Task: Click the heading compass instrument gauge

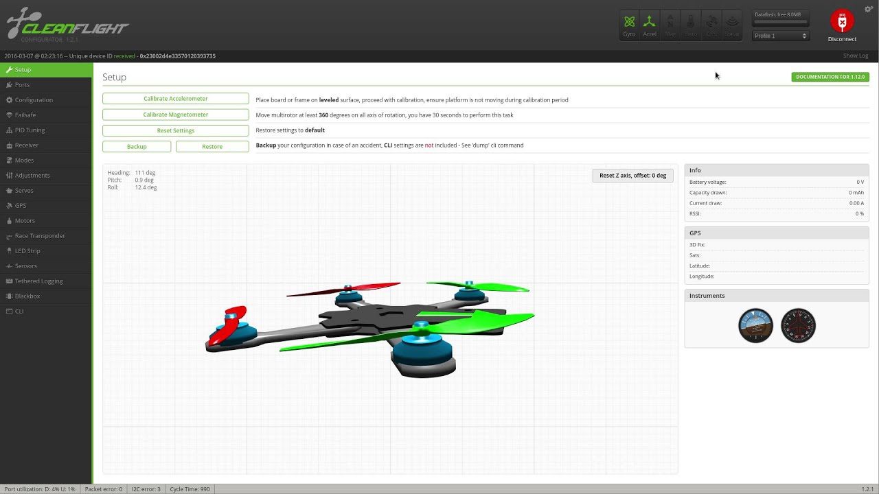Action: point(798,325)
